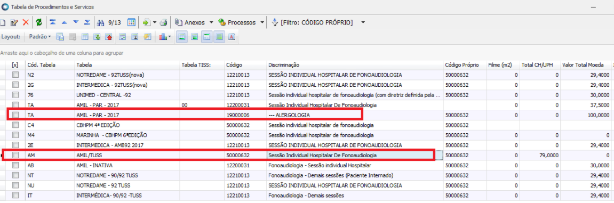614x203 pixels.
Task: Click the grid icon left of the sum icon
Action: 123,37
